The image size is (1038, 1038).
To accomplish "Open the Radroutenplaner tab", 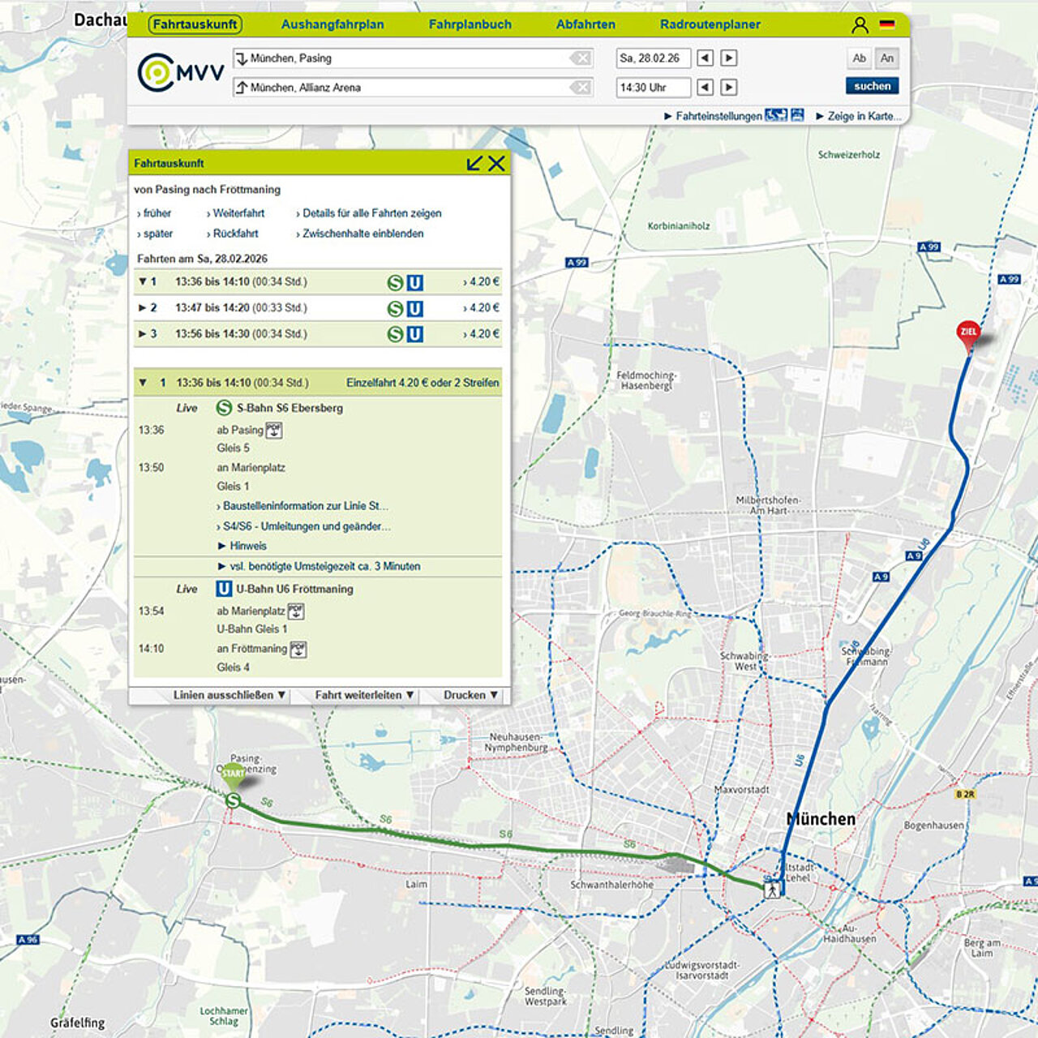I will 710,24.
